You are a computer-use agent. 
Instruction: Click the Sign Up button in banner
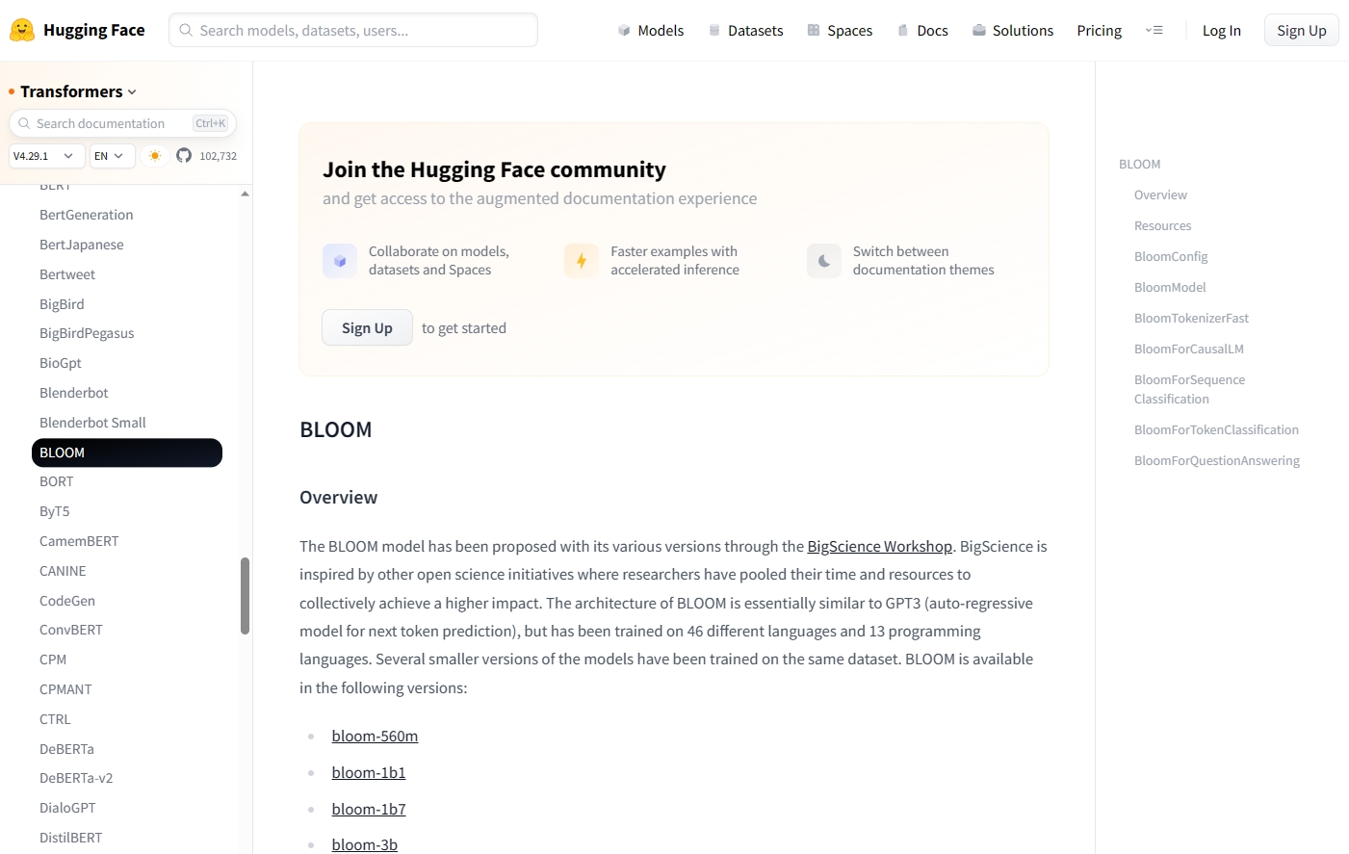click(x=367, y=328)
